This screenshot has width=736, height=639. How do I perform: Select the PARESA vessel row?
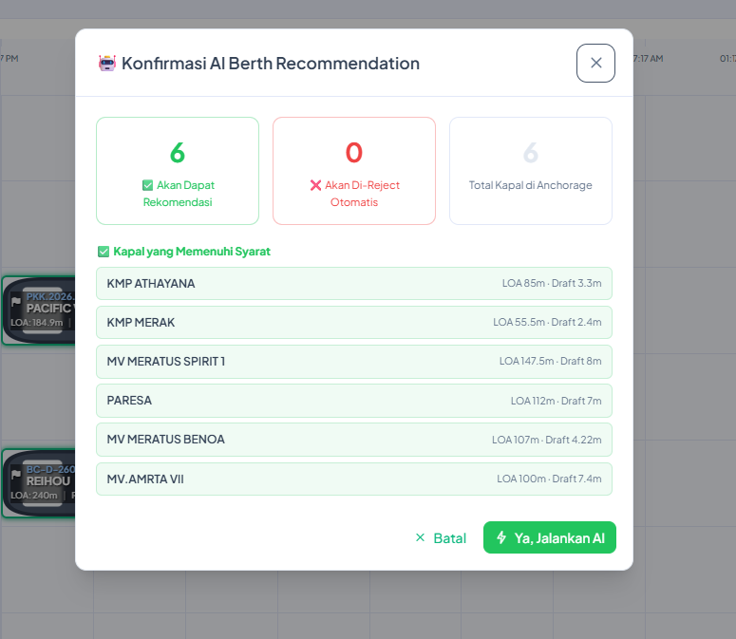coord(354,401)
